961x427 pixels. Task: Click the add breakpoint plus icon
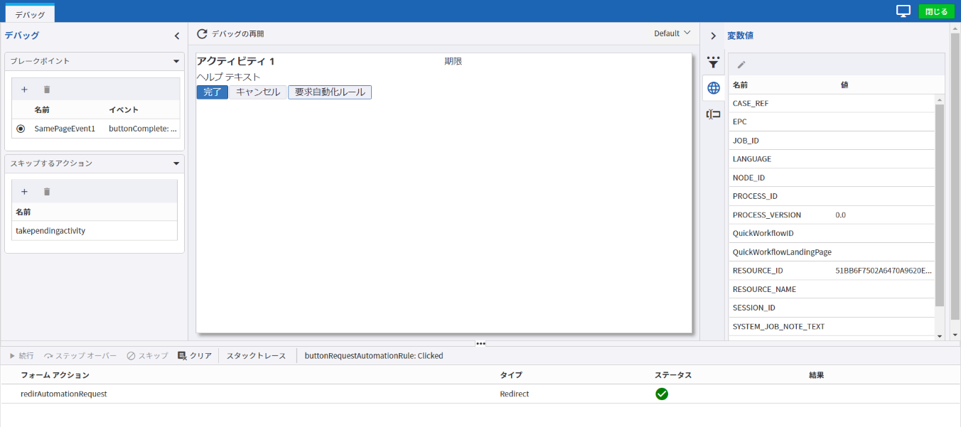[x=24, y=90]
